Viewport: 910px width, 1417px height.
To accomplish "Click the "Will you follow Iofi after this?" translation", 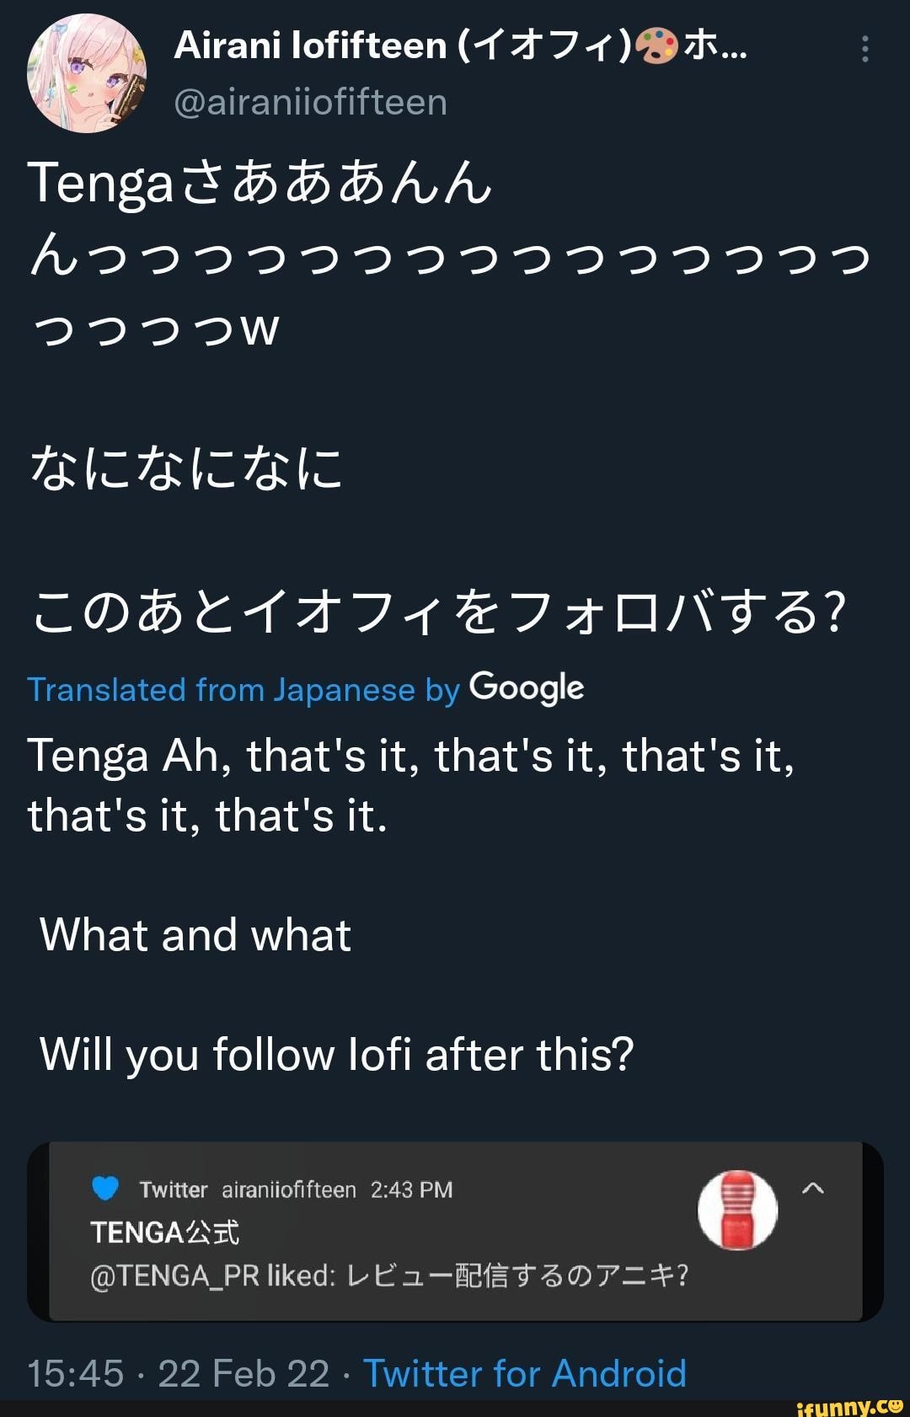I will (x=337, y=1054).
